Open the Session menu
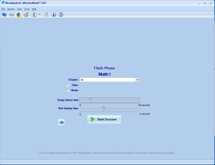 tap(11, 9)
